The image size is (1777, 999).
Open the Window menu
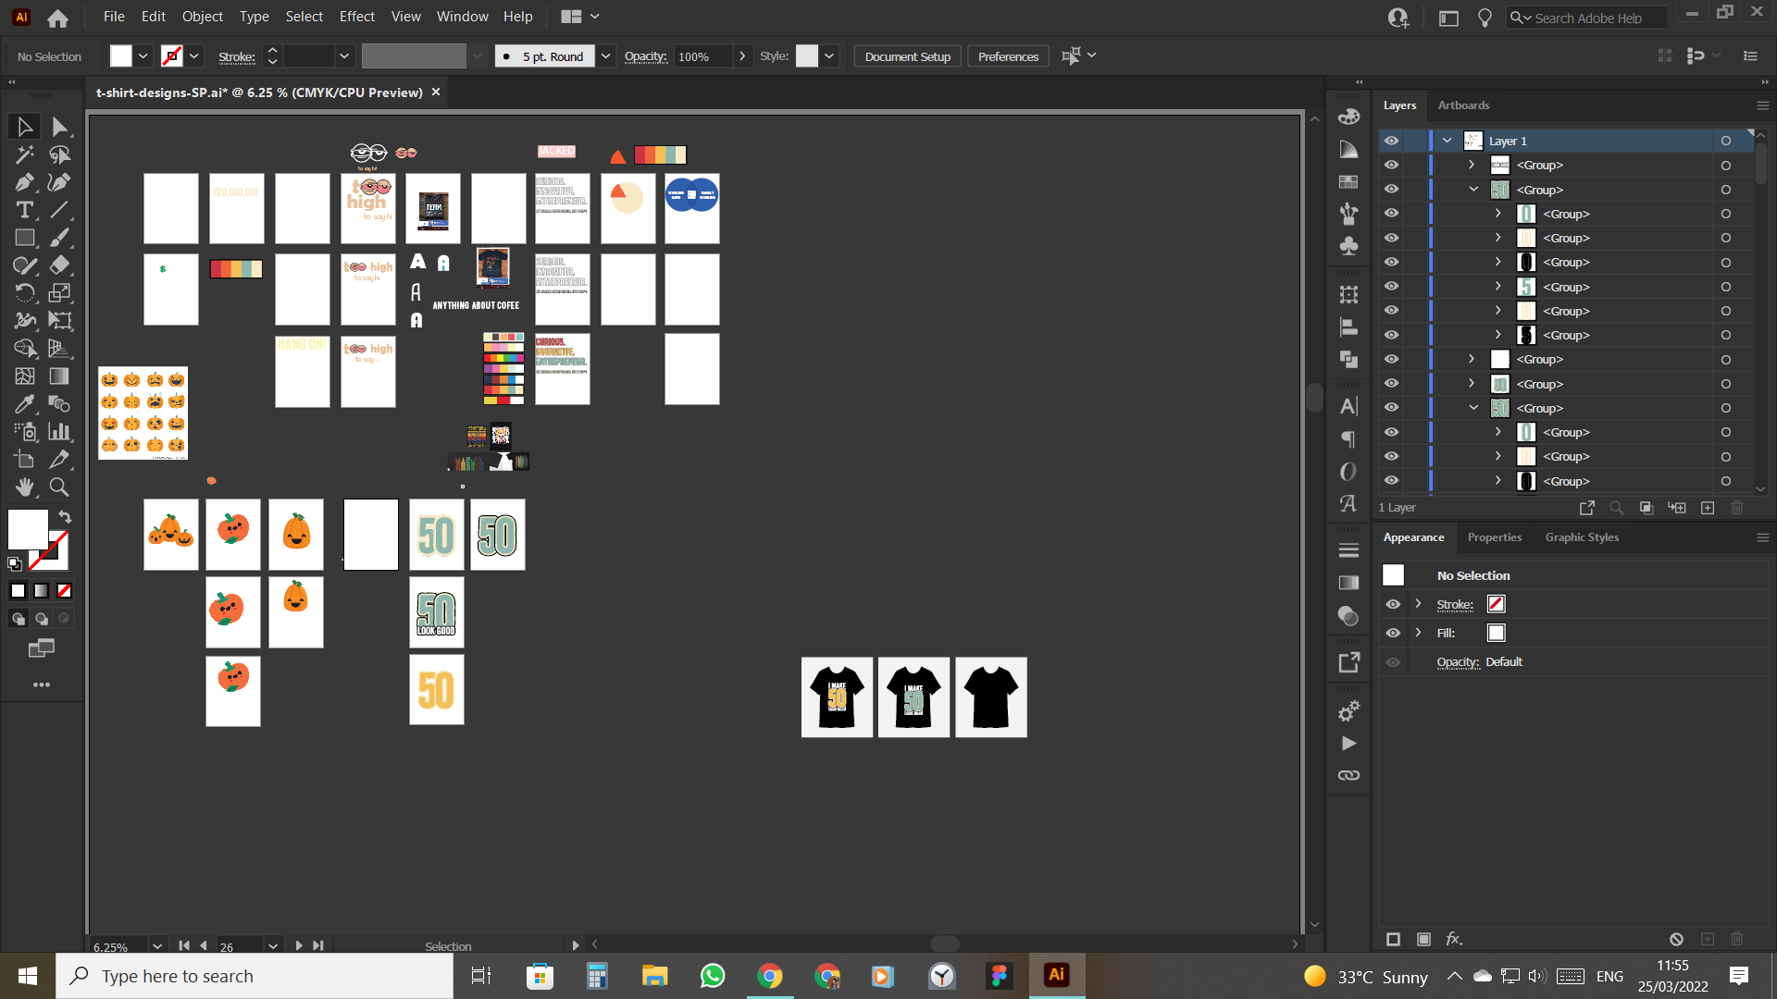[x=462, y=16]
